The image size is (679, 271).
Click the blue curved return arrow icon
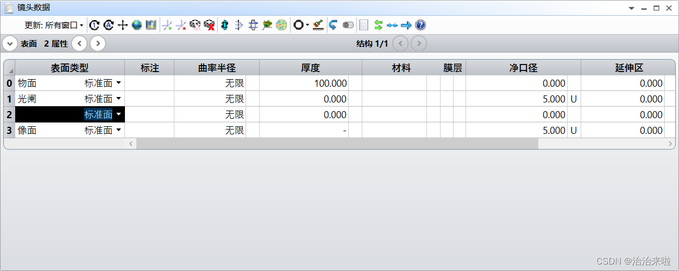click(334, 25)
